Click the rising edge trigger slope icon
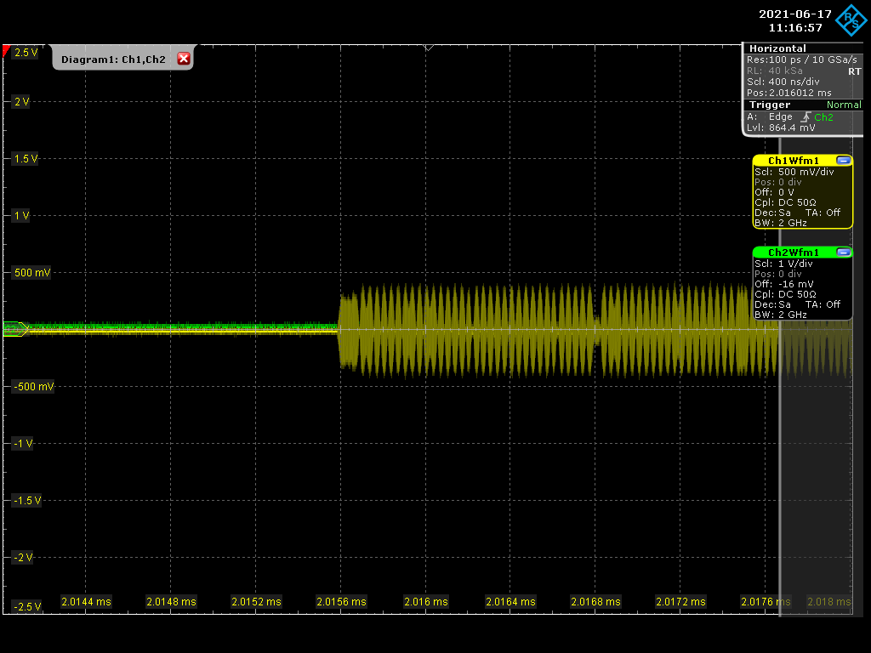871x653 pixels. [806, 117]
